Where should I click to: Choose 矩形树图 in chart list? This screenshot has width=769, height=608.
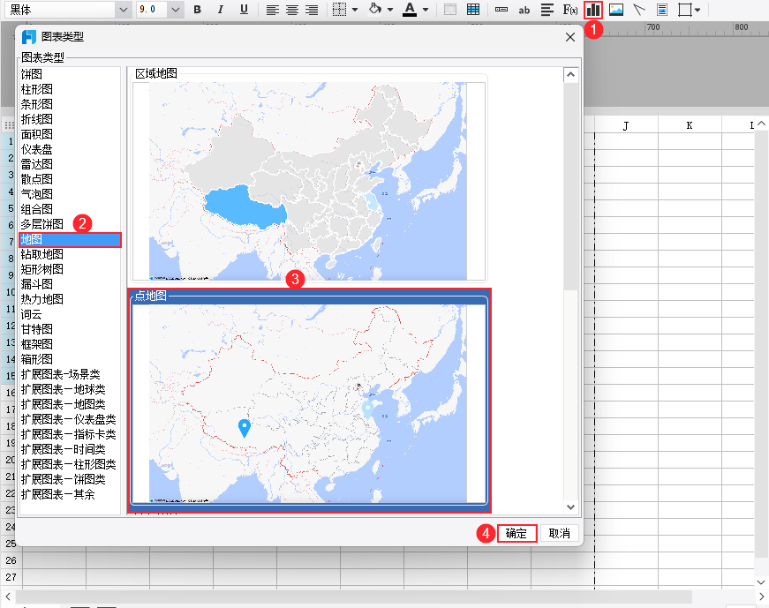click(42, 269)
